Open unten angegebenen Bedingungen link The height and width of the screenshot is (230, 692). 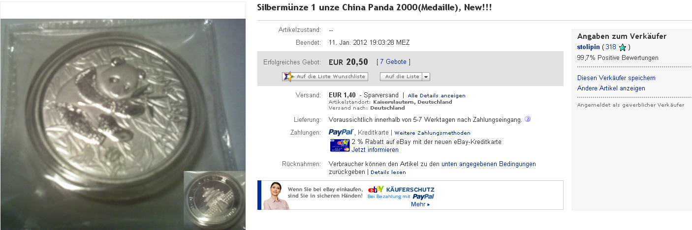click(489, 164)
